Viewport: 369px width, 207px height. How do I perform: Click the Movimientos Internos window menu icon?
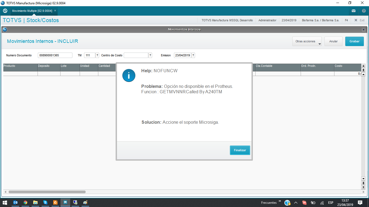5,29
